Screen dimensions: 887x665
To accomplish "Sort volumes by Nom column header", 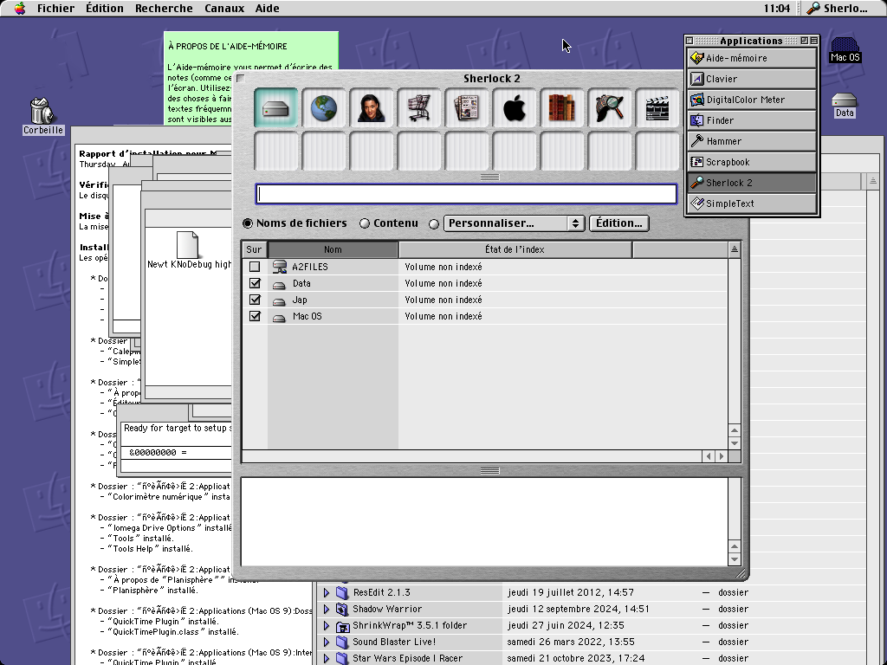I will 333,249.
